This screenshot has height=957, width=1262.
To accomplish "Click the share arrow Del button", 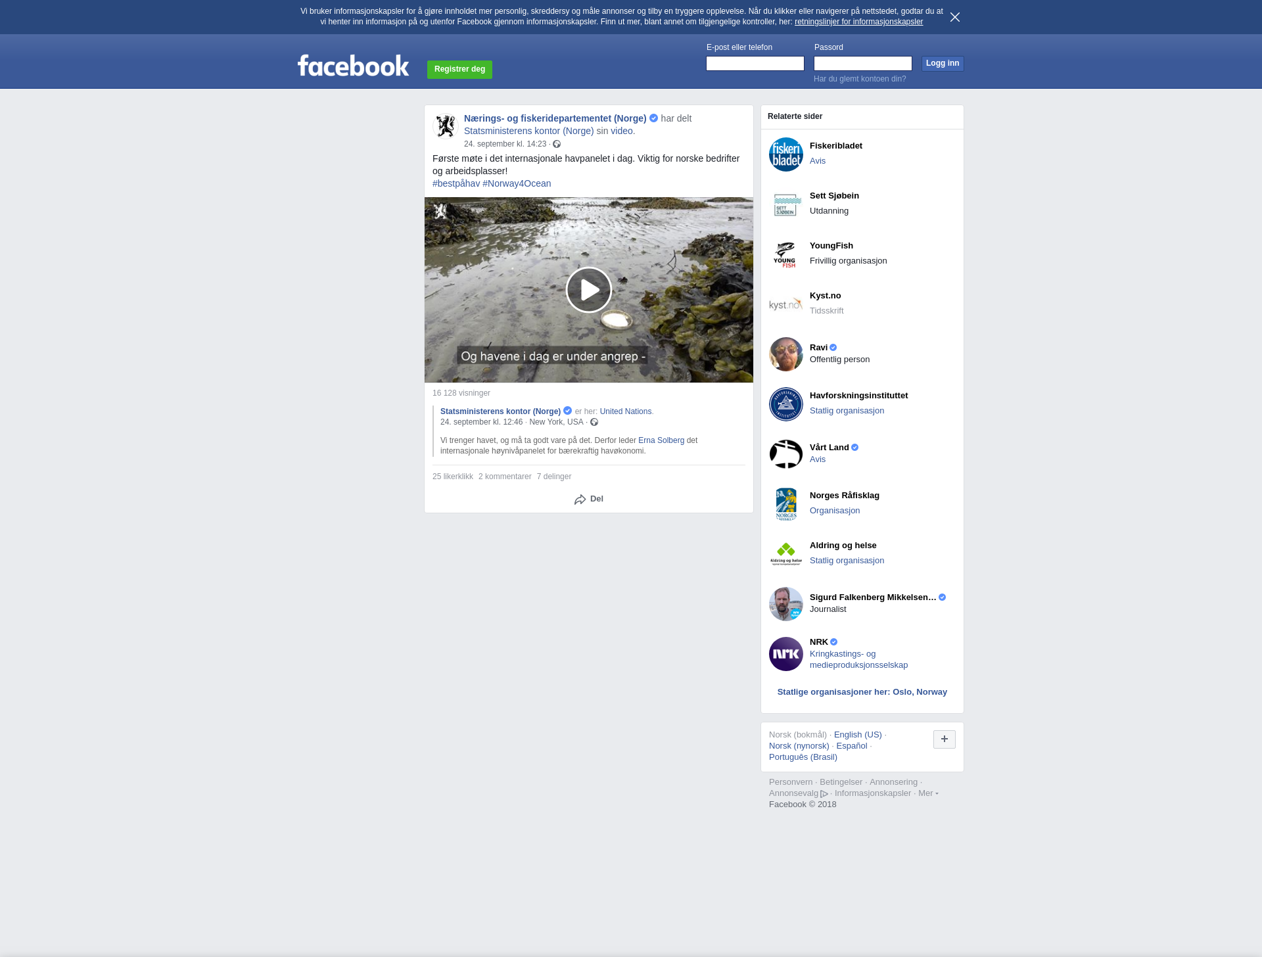I will pyautogui.click(x=588, y=499).
